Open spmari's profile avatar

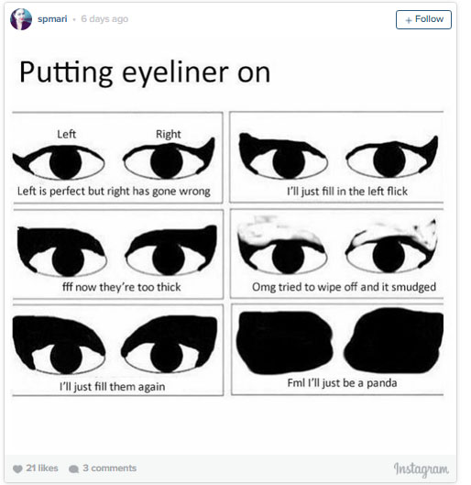tap(21, 19)
